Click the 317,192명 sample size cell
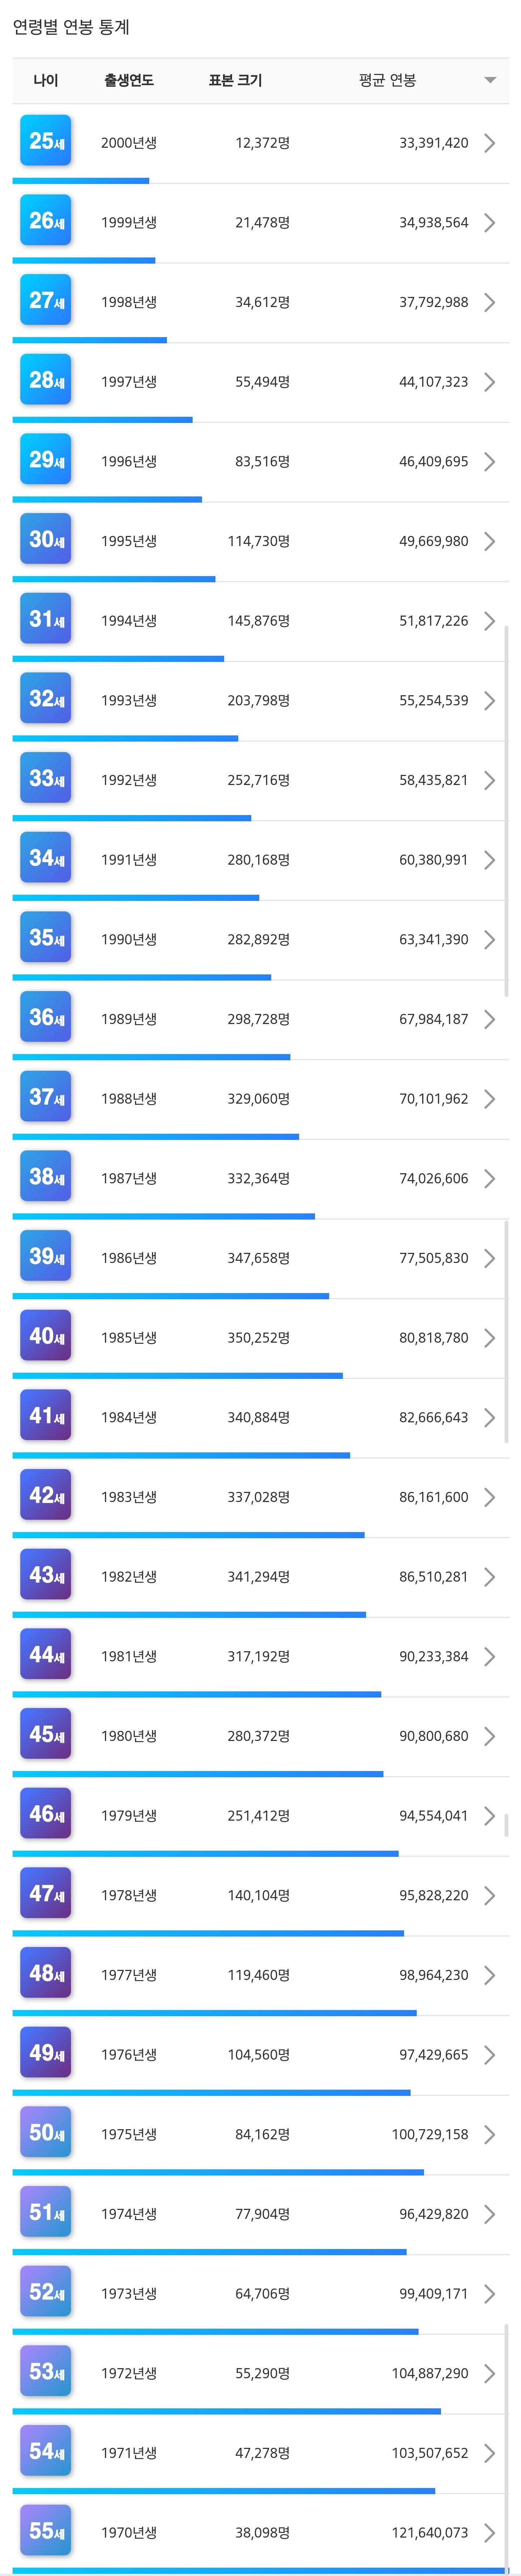The width and height of the screenshot is (521, 2576). click(258, 1656)
